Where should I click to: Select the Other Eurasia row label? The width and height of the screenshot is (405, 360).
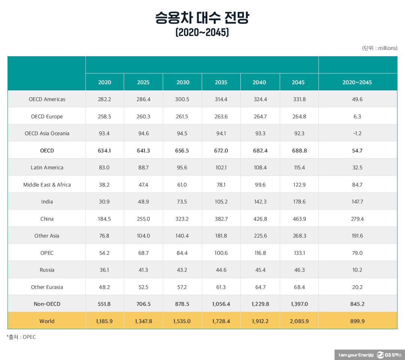47,287
